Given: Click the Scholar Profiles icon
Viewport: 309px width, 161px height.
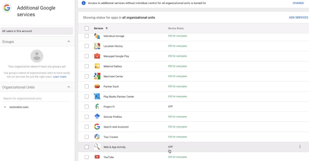Looking at the screenshot, I should coord(97,117).
